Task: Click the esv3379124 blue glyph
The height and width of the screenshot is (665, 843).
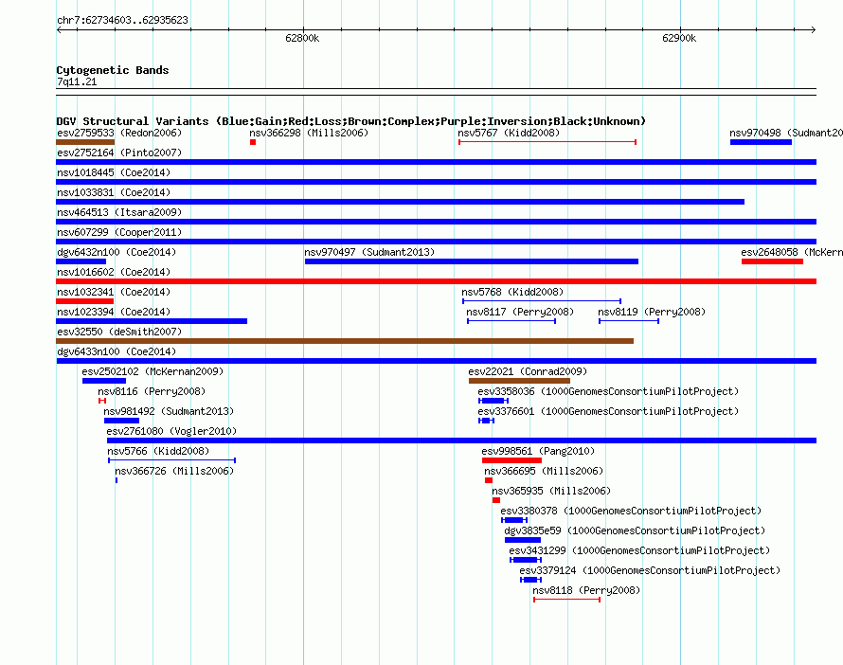Action: click(x=531, y=580)
